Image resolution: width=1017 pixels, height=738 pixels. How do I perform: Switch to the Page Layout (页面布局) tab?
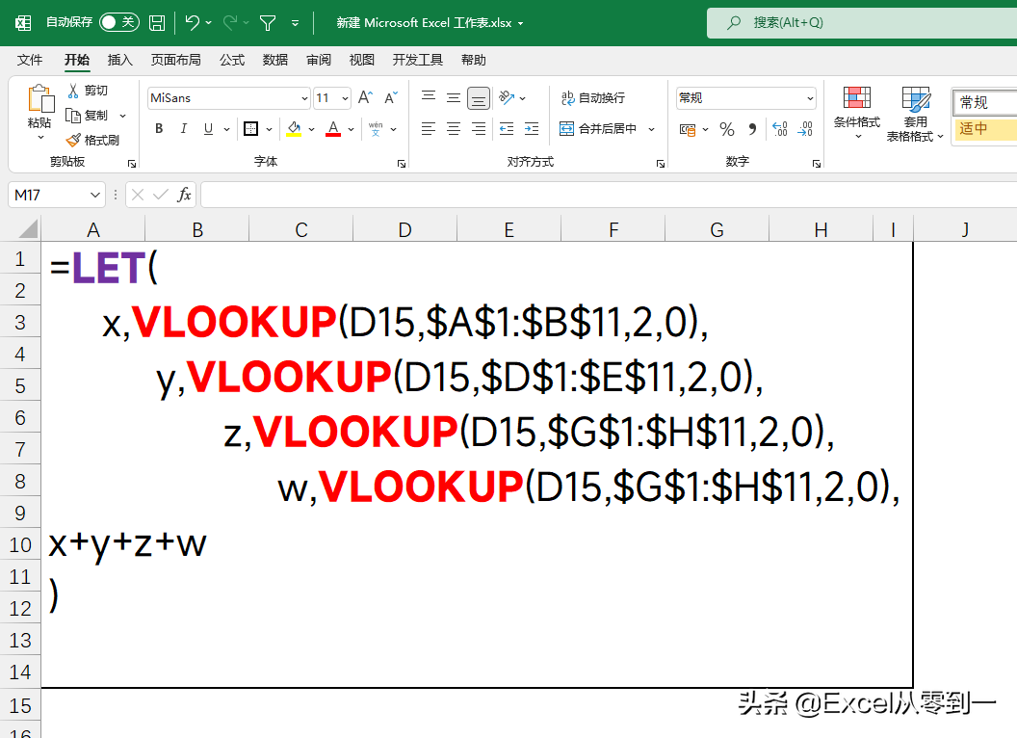[176, 61]
